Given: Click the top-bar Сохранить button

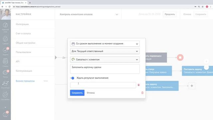Looking at the screenshot, I should click(200, 14).
